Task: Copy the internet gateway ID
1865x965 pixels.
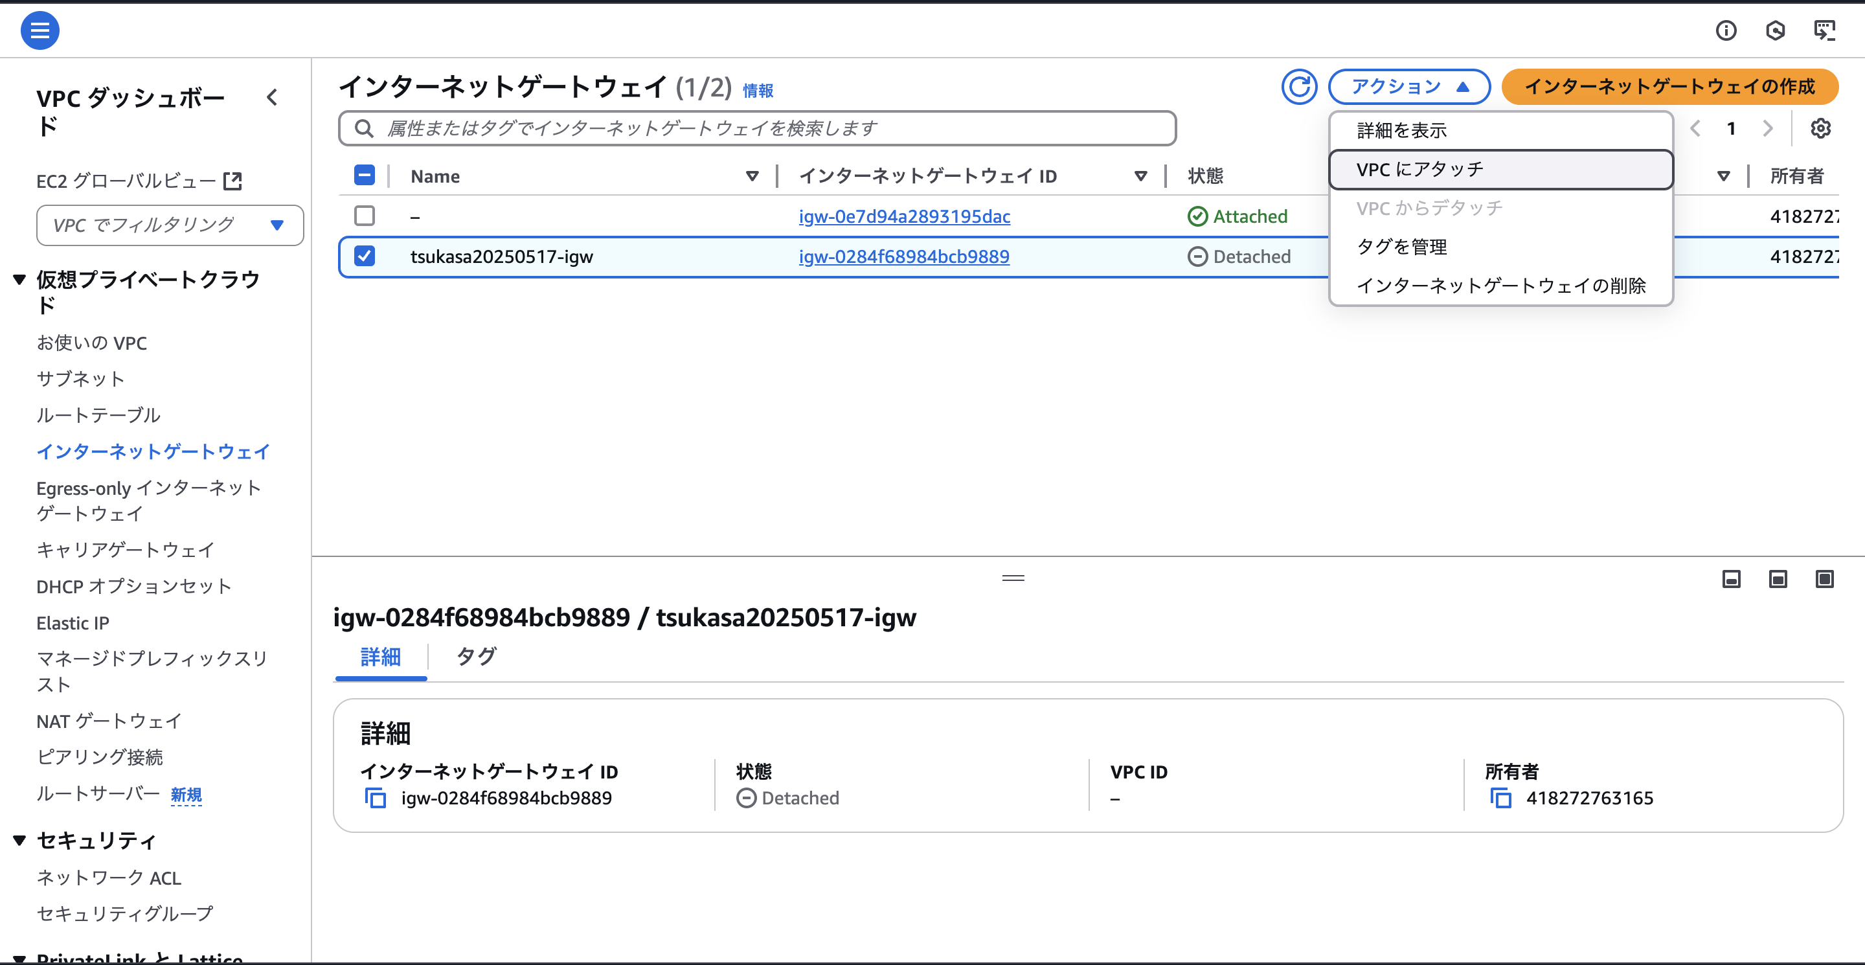Action: (375, 798)
